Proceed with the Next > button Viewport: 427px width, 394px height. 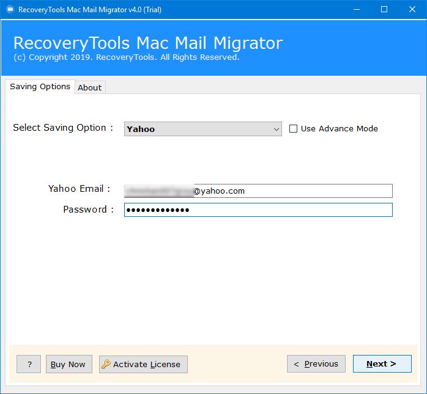(x=382, y=364)
